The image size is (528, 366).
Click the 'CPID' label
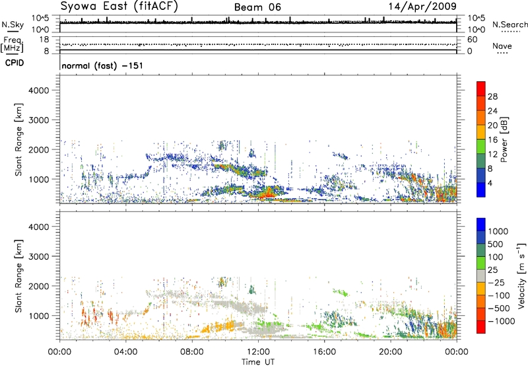coord(14,63)
